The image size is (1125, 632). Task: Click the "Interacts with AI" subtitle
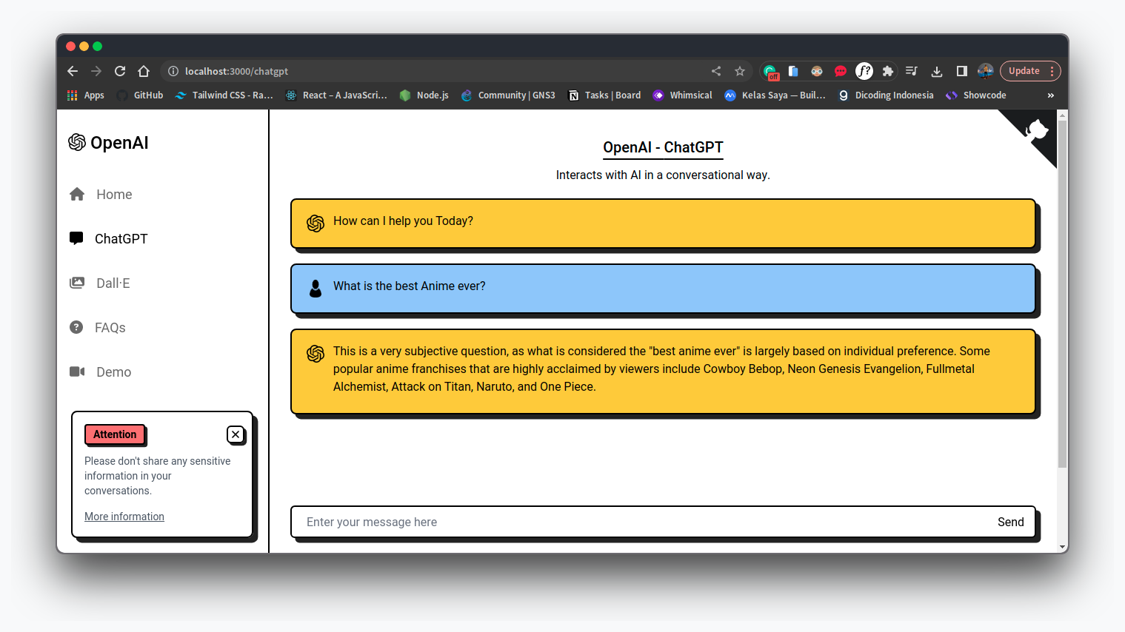coord(663,175)
